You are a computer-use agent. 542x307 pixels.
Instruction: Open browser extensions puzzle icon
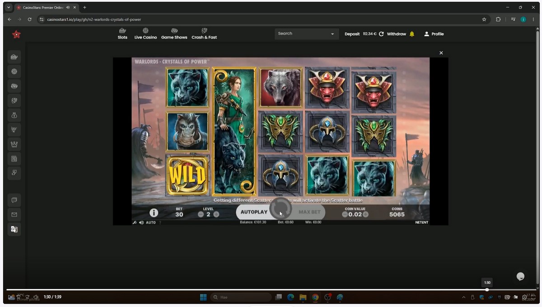(498, 19)
